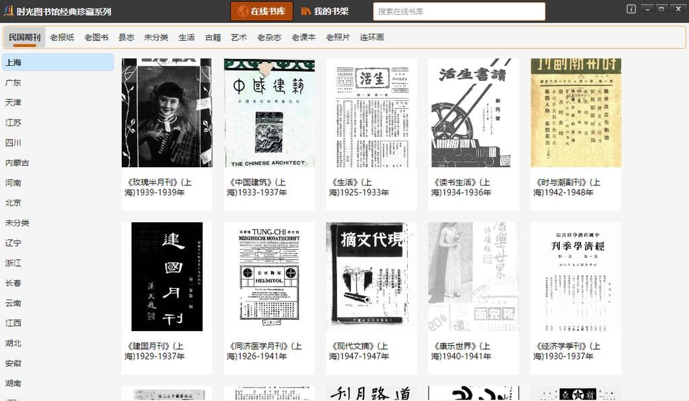Click the 《现代文摘》 cover thumbnail
The height and width of the screenshot is (401, 689).
[x=371, y=277]
